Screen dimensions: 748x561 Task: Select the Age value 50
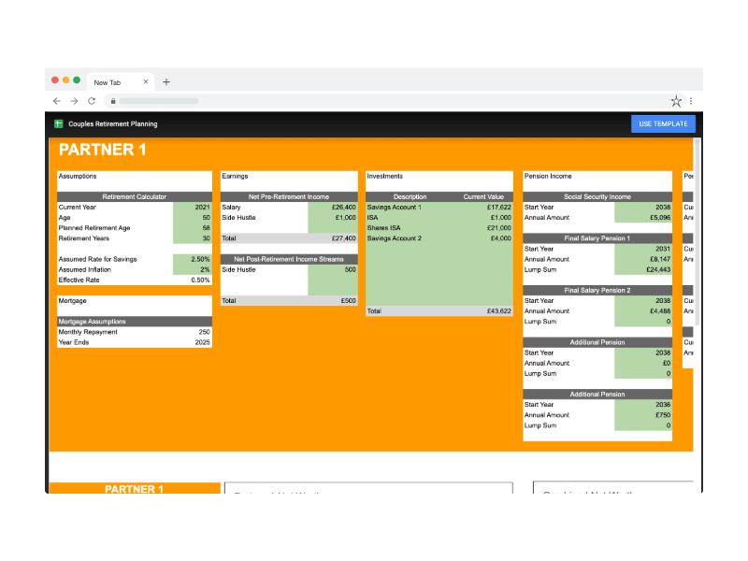[193, 218]
